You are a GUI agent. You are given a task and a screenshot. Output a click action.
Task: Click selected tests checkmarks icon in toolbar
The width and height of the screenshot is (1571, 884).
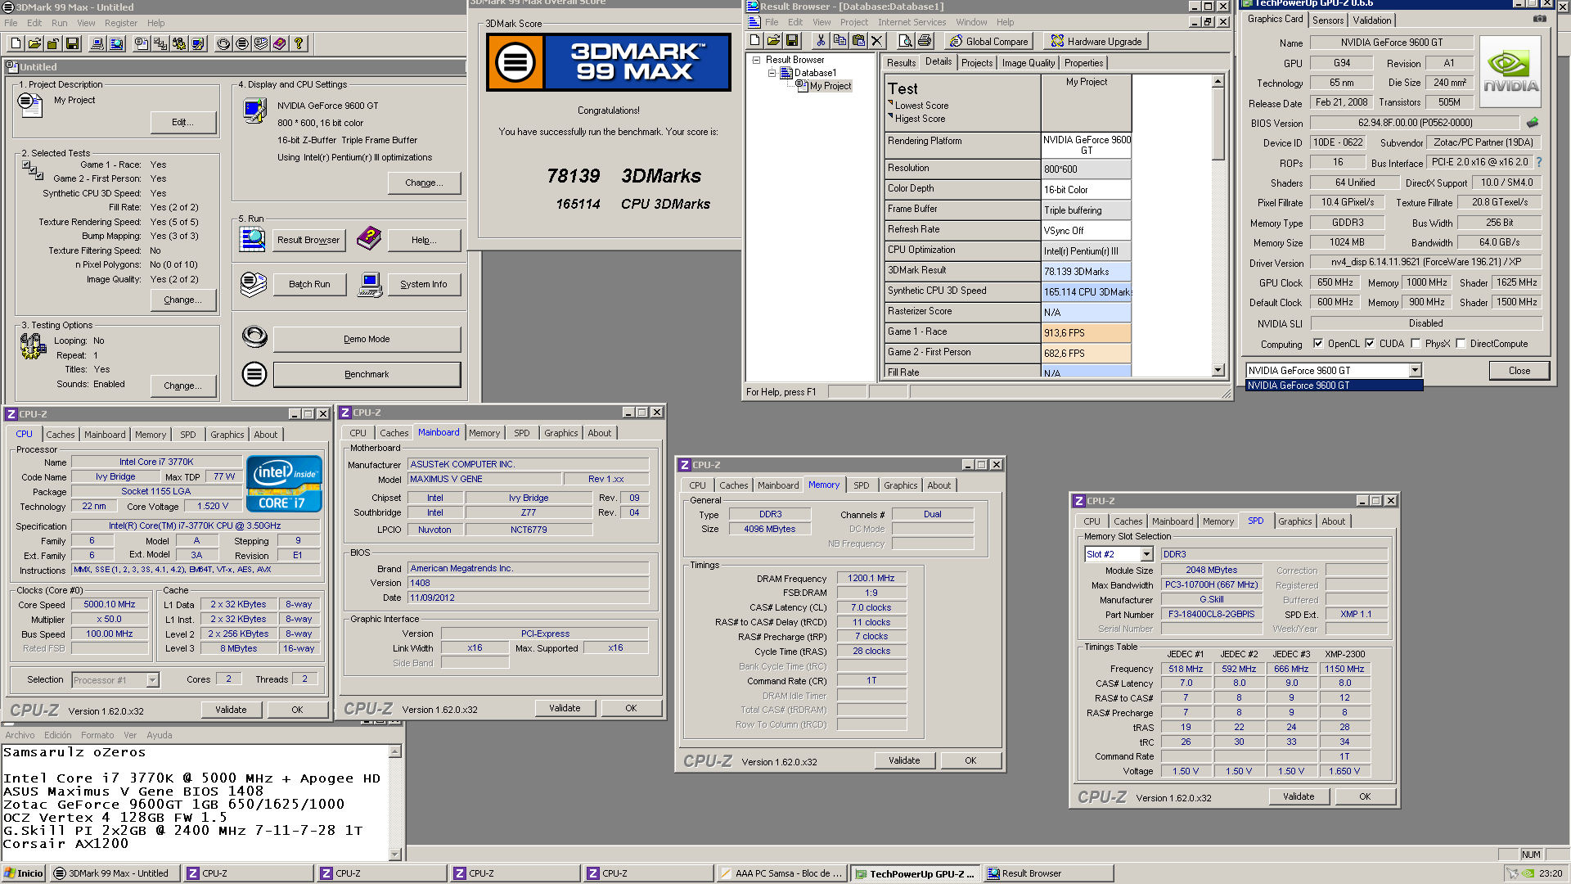coord(160,44)
